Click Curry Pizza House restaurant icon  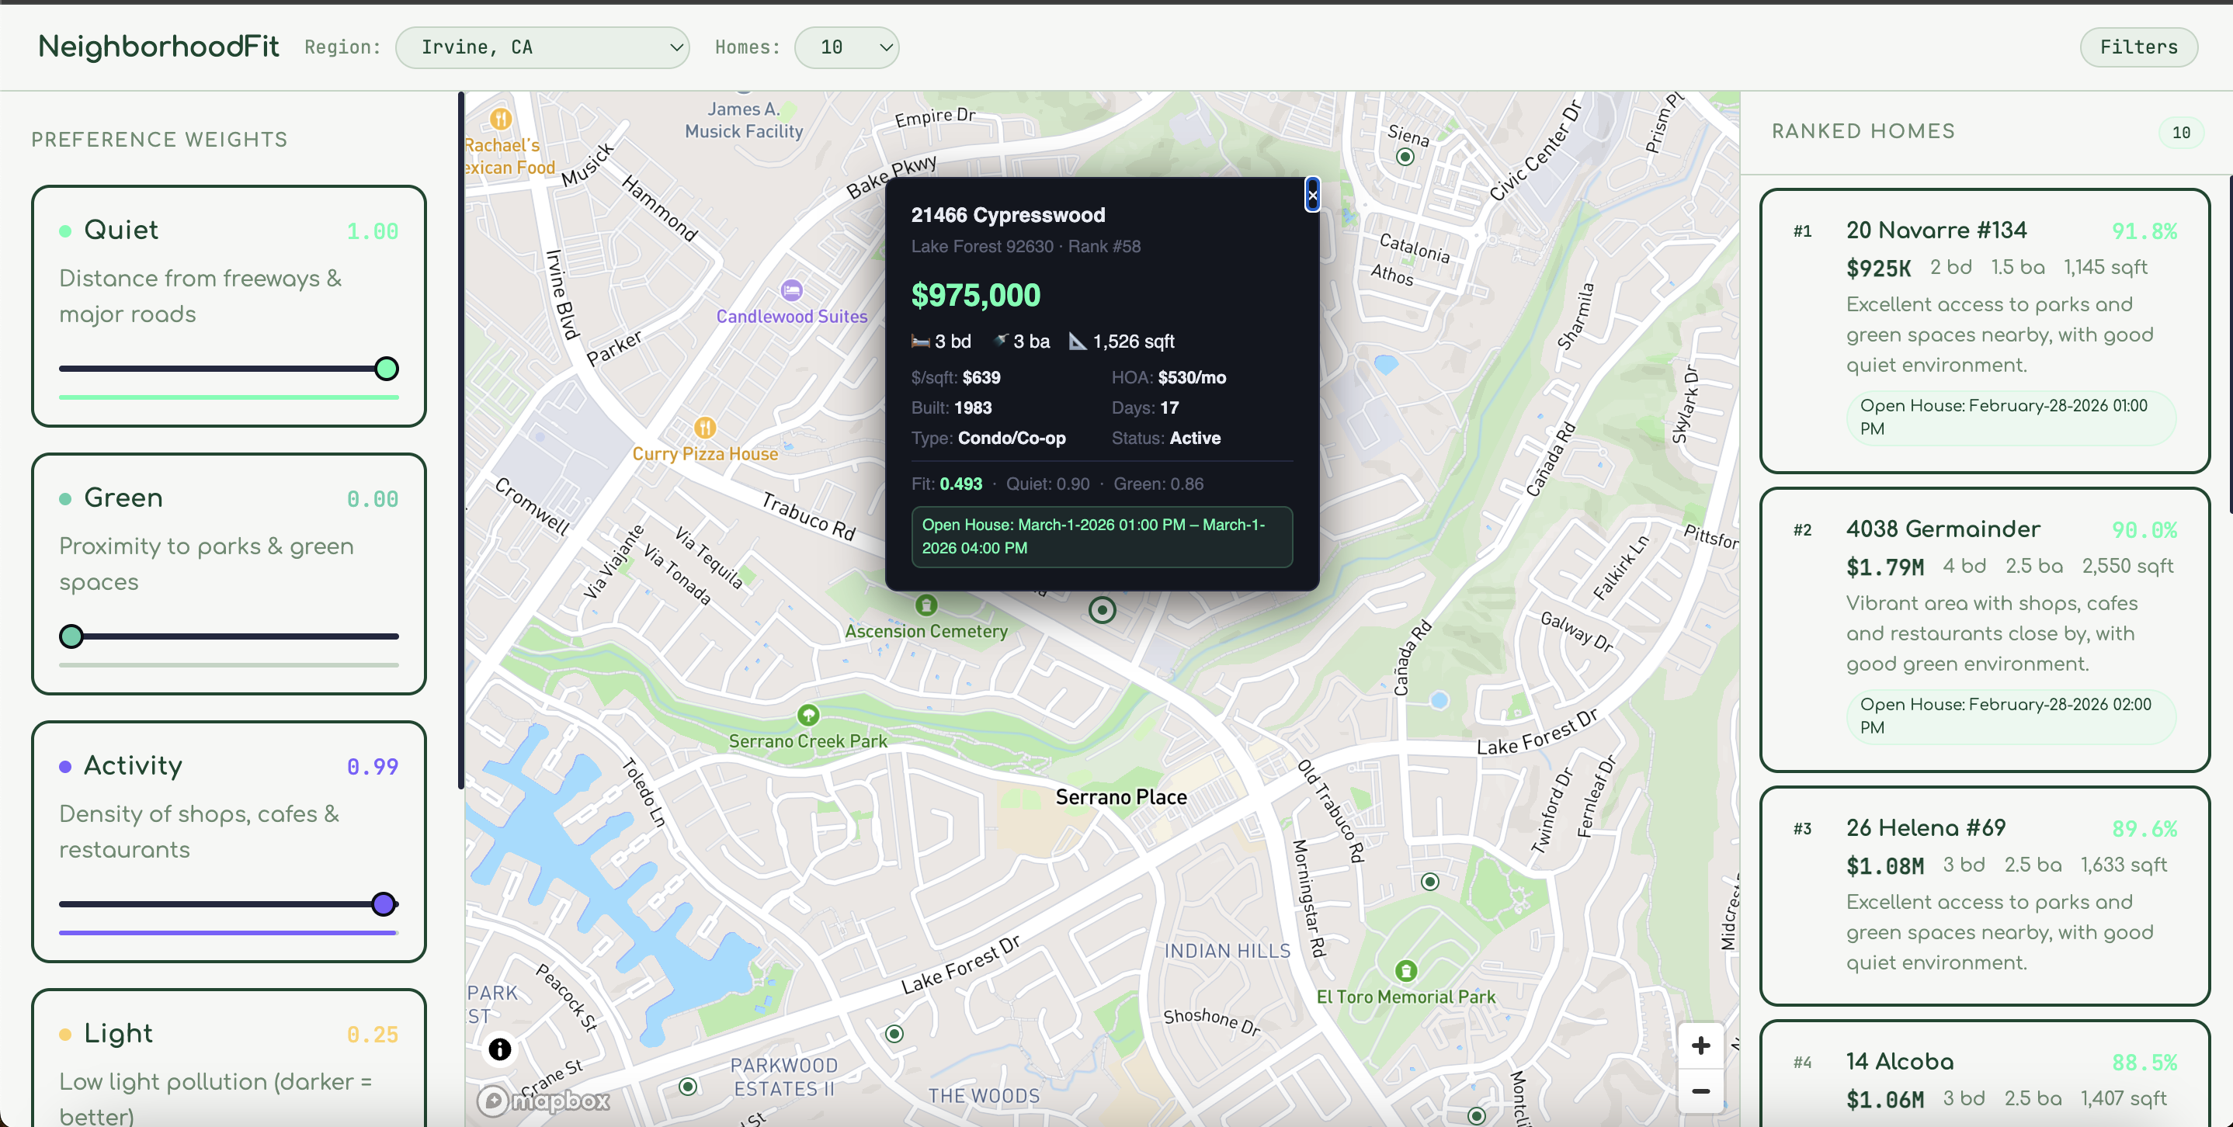tap(705, 428)
